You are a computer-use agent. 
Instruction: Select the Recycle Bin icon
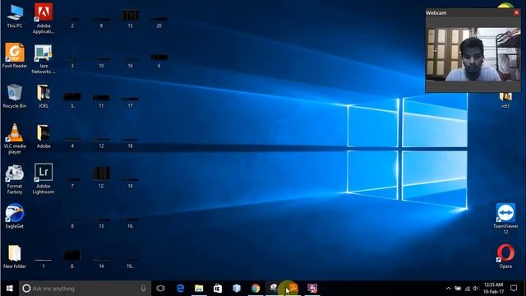15,96
